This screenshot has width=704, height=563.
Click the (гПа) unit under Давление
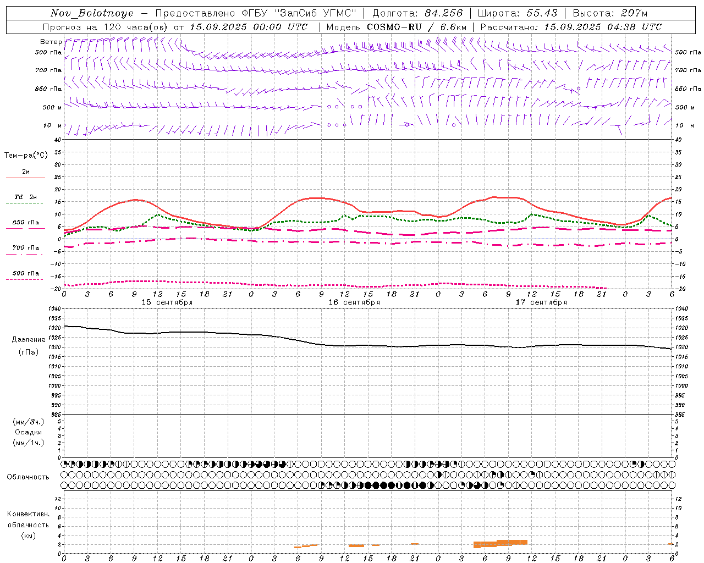(x=29, y=352)
